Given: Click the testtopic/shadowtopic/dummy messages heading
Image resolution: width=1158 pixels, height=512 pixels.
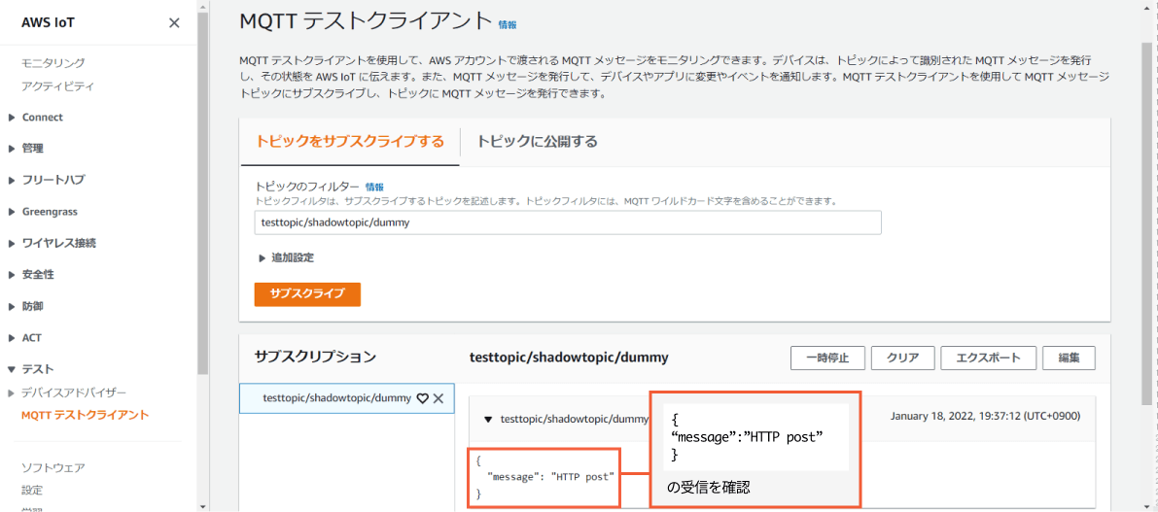Looking at the screenshot, I should pyautogui.click(x=569, y=358).
